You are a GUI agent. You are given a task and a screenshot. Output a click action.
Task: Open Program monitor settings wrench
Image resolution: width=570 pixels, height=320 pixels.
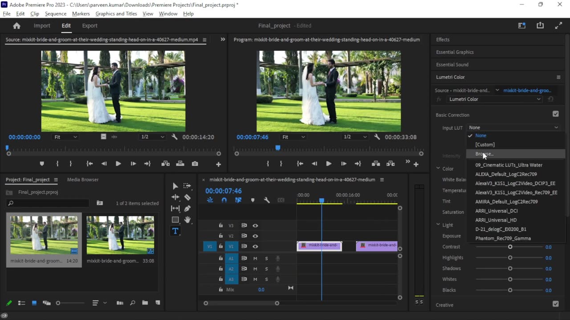click(x=377, y=137)
